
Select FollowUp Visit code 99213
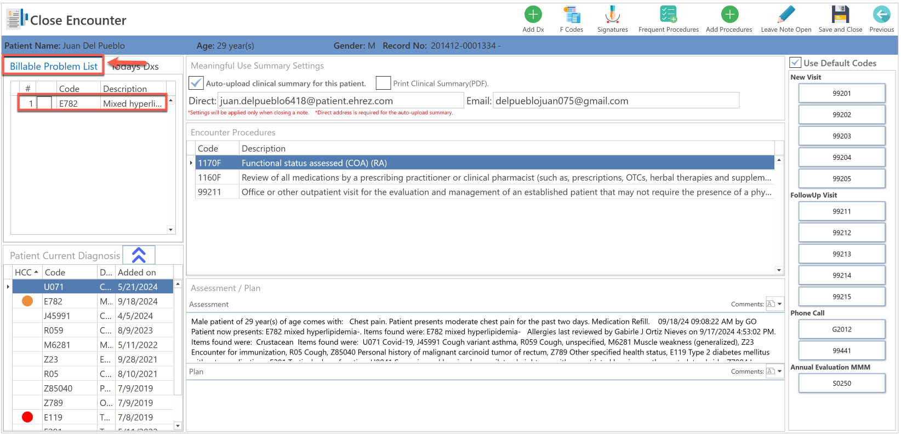click(841, 254)
